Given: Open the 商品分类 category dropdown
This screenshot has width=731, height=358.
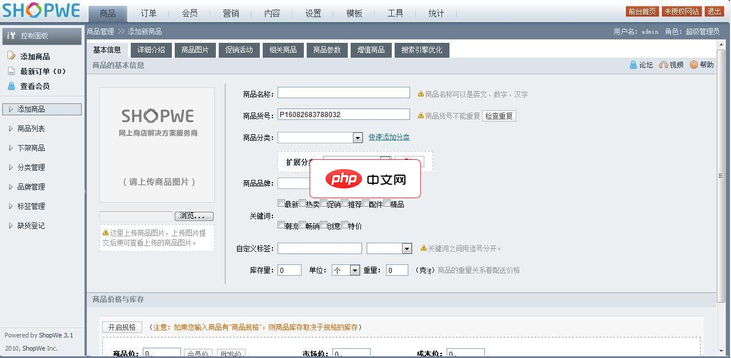Looking at the screenshot, I should 358,137.
